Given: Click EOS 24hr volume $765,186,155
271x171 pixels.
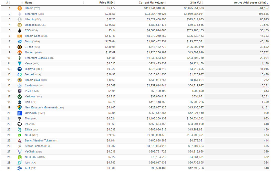Looking at the screenshot, I should click(195, 30).
